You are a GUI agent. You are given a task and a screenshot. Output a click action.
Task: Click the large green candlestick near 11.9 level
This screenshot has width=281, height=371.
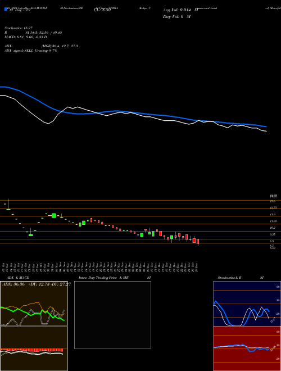pos(54,215)
